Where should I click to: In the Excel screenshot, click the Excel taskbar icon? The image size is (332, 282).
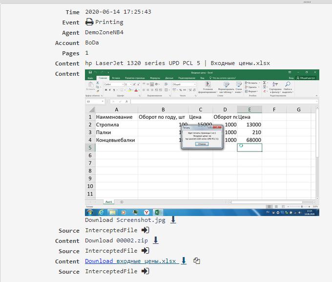point(158,212)
